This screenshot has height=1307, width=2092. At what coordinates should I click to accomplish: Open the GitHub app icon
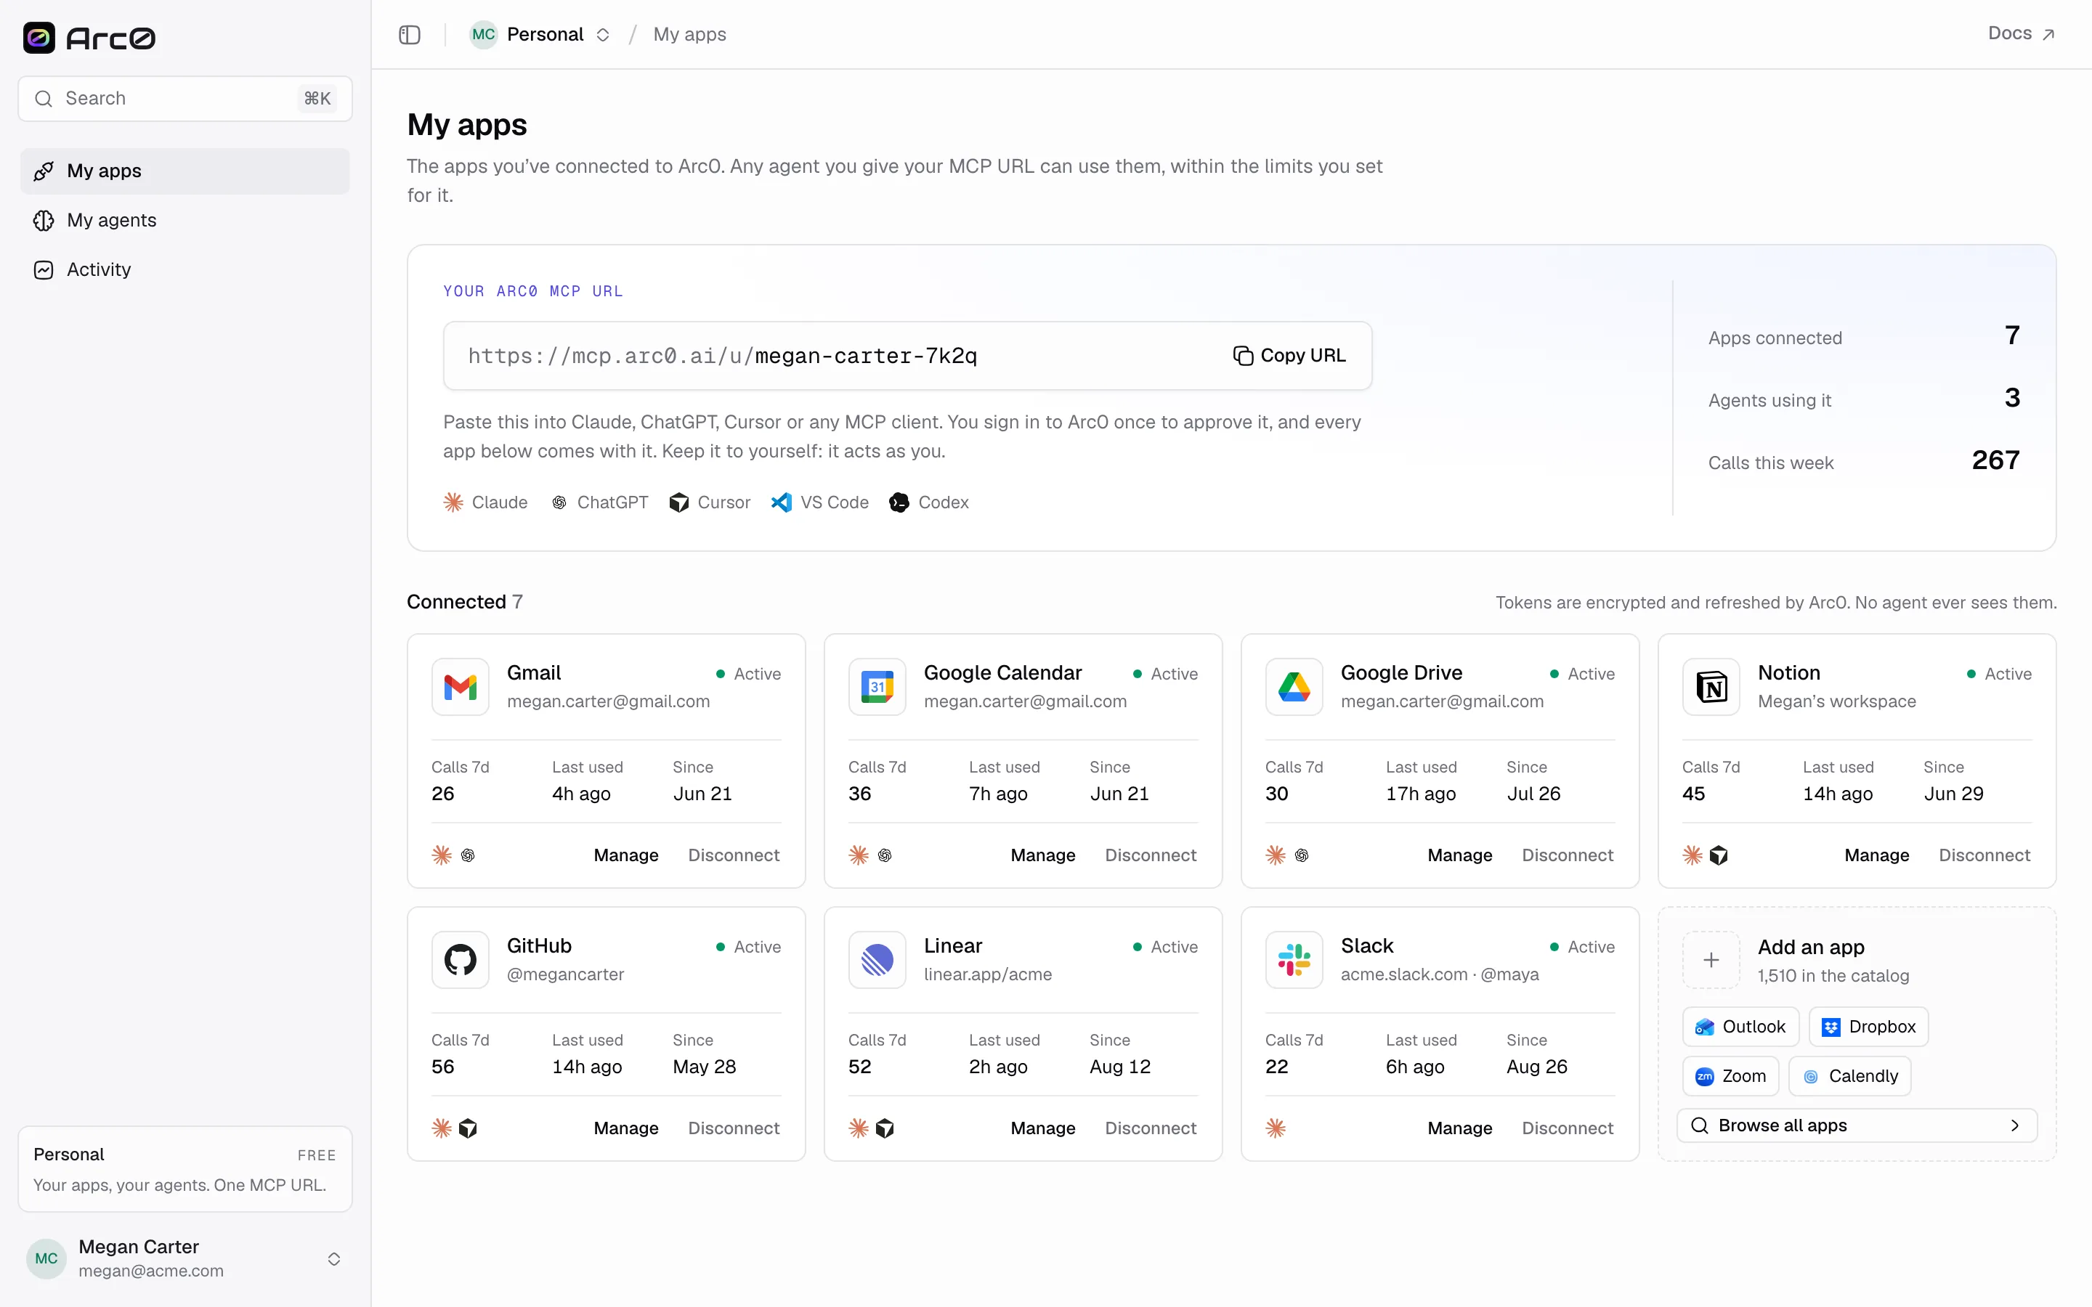[x=460, y=961]
